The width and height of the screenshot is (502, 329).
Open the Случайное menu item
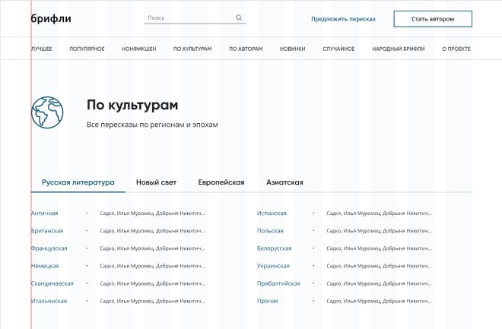(x=338, y=49)
